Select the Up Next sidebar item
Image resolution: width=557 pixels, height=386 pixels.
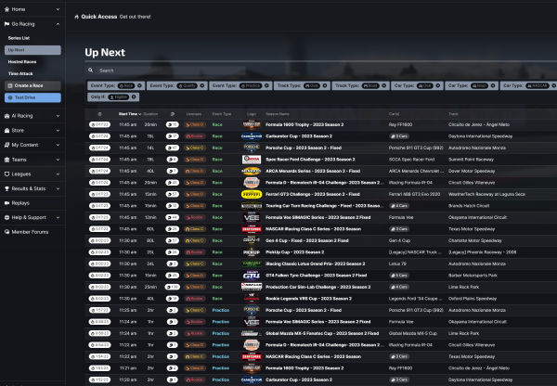tap(32, 50)
